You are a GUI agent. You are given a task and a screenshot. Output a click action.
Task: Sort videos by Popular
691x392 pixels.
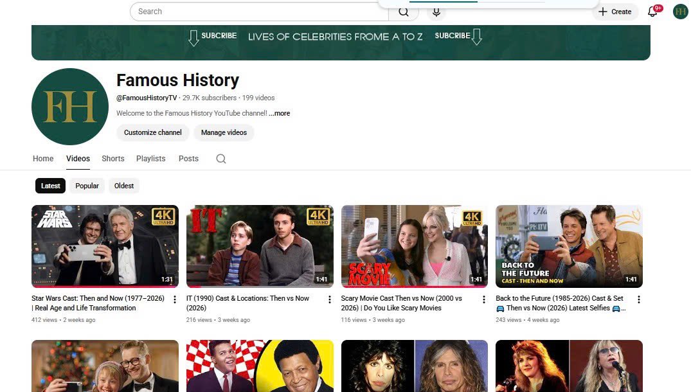click(87, 186)
